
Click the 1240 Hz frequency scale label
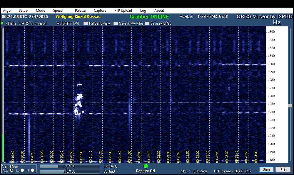point(271,112)
